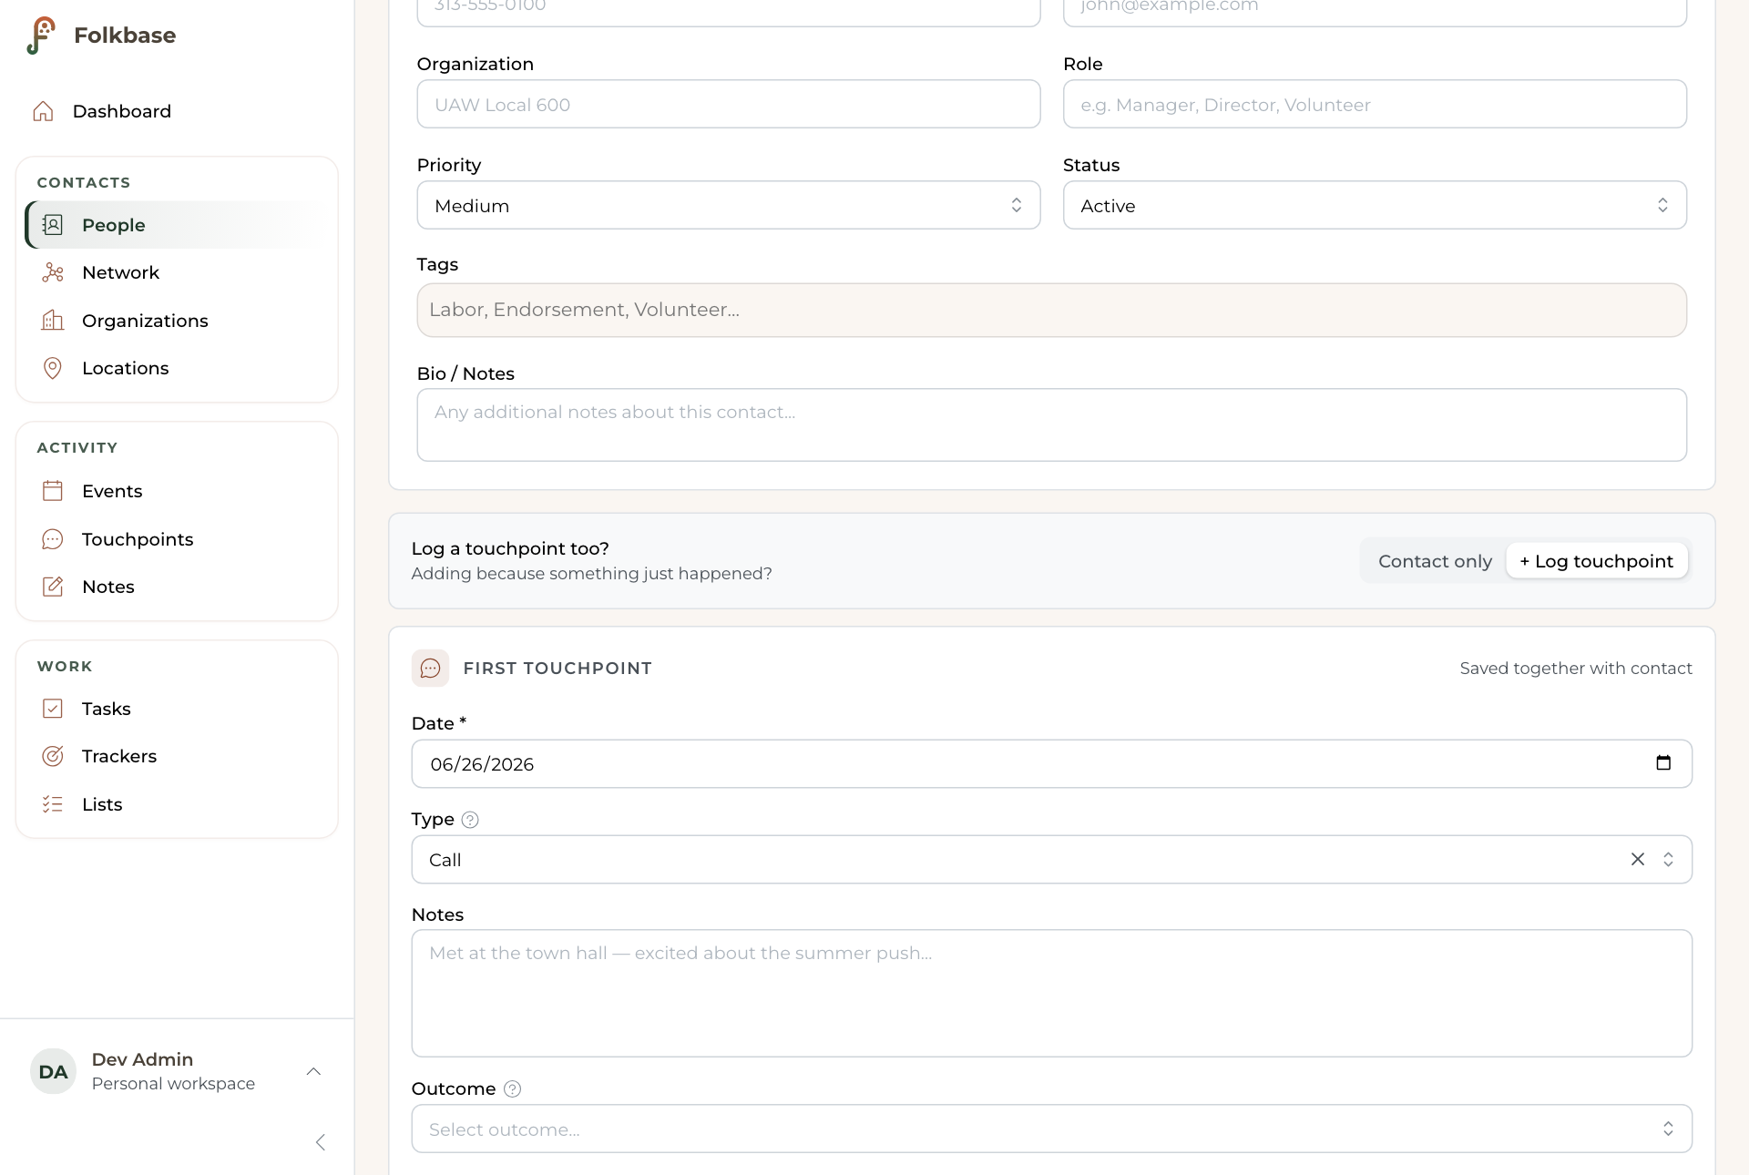1749x1175 pixels.
Task: Open the Status dropdown set to Active
Action: (1375, 205)
